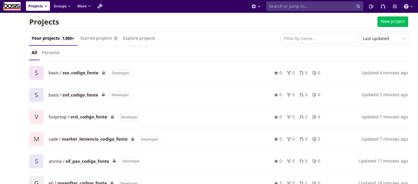The image size is (418, 184).
Task: Click merge requests icon for vcit_codigo_fonte
Action: click(301, 117)
